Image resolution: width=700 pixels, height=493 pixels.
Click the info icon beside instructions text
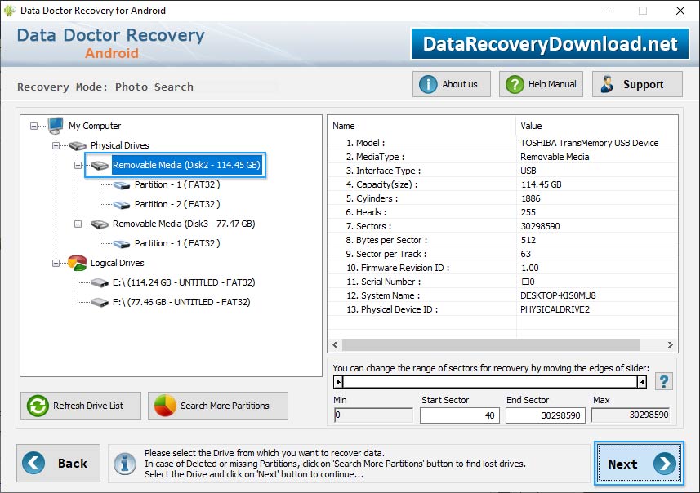click(124, 464)
